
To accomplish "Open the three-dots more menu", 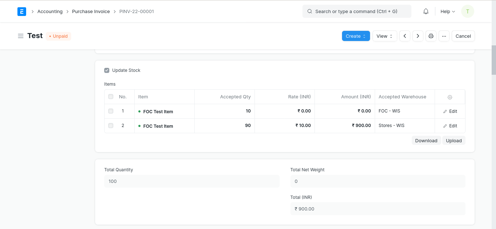I will (444, 36).
